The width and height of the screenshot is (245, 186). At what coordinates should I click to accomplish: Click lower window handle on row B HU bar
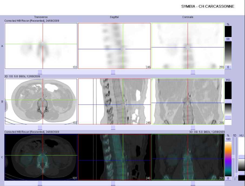(228, 117)
